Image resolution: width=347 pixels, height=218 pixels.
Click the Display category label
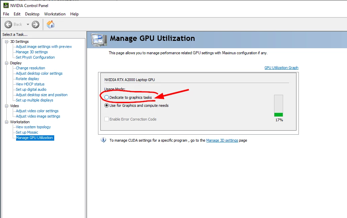click(x=16, y=63)
